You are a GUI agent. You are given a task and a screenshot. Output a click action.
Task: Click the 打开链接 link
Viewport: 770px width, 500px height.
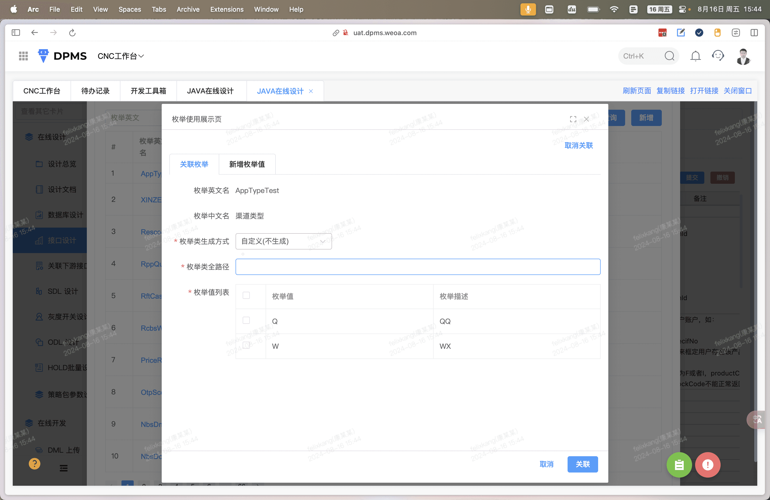click(x=704, y=91)
